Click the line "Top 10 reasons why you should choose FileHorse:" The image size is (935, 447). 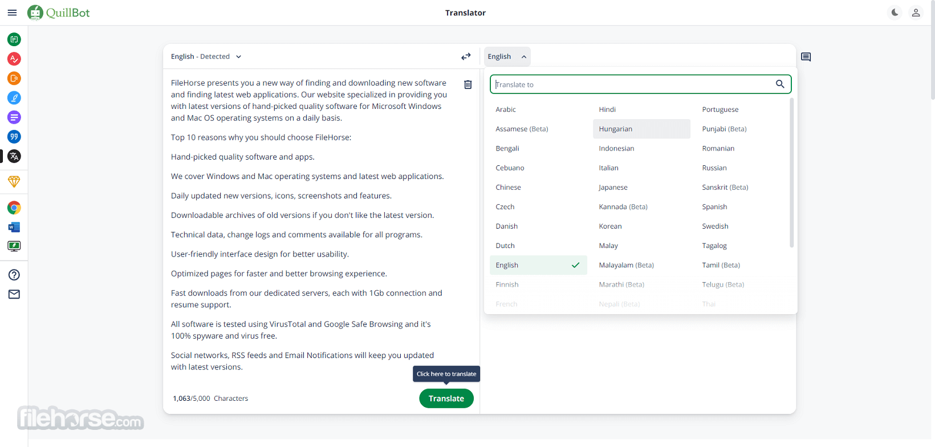coord(261,137)
